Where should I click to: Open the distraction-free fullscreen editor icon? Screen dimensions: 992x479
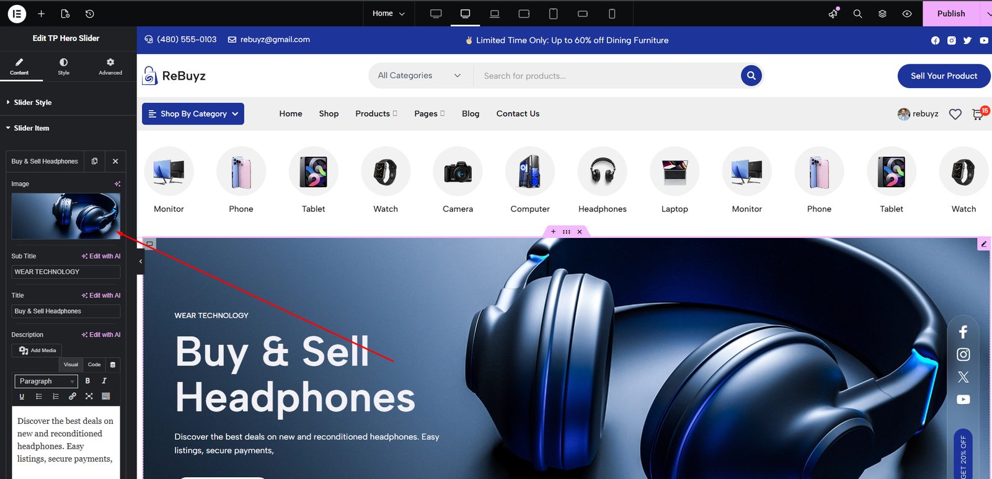click(x=89, y=397)
